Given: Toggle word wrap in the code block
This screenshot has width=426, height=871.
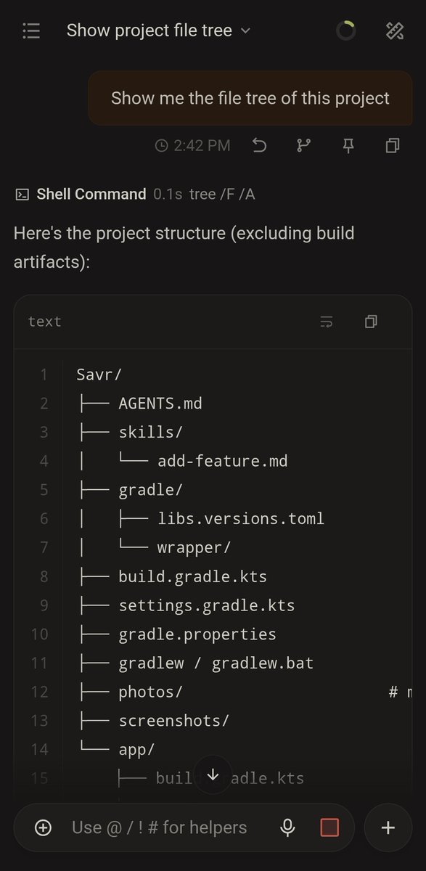Looking at the screenshot, I should click(327, 322).
